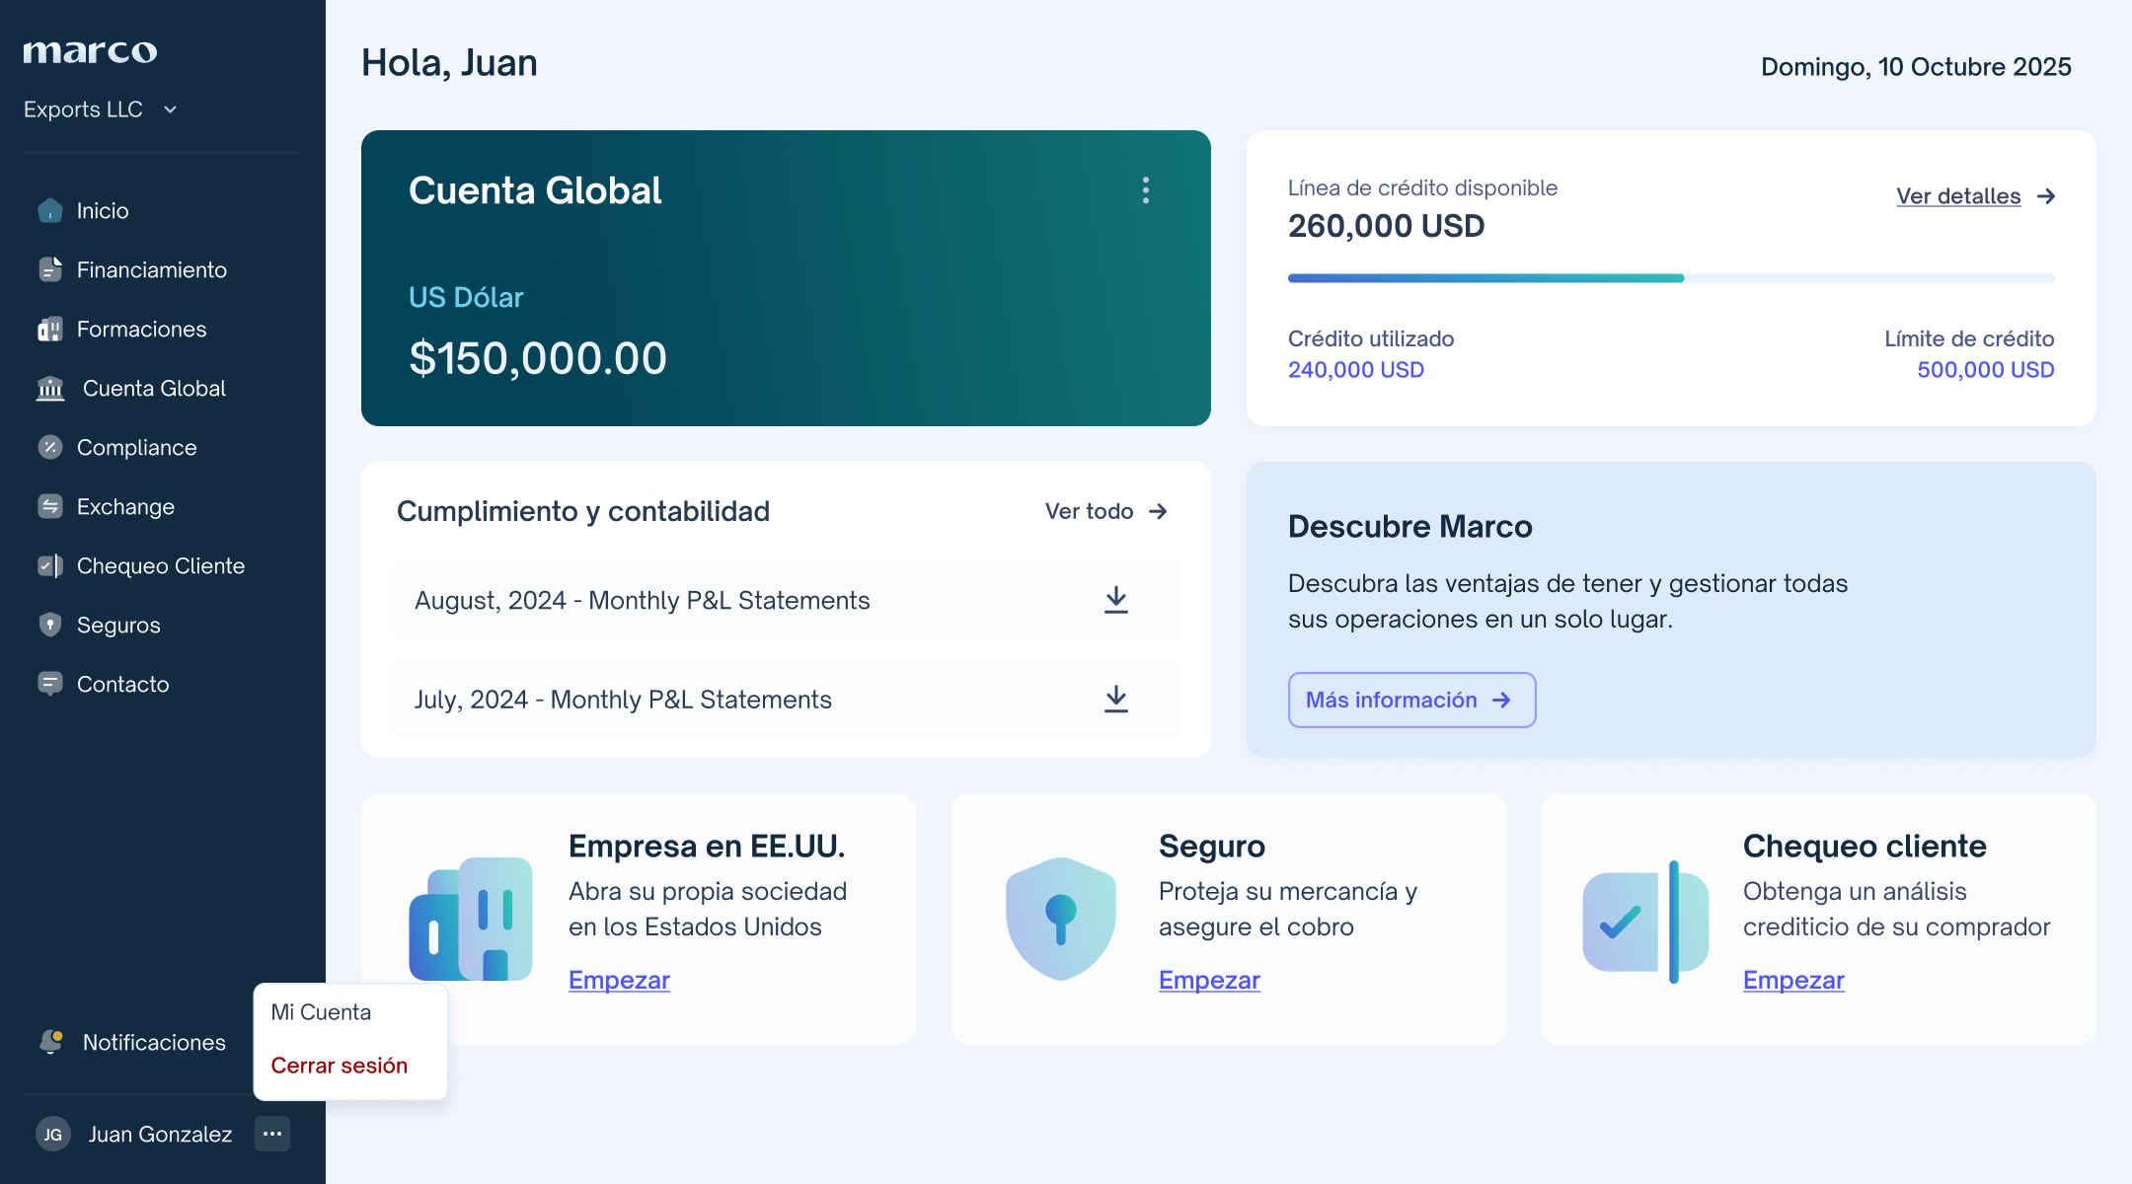
Task: Open Seguros shield icon in sidebar
Action: [49, 625]
